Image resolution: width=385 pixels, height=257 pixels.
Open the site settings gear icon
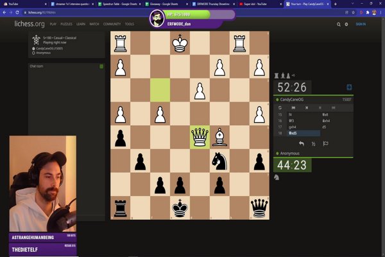click(346, 24)
